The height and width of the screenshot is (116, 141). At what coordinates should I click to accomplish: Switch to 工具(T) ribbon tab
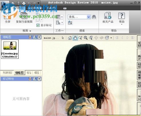click(51, 8)
